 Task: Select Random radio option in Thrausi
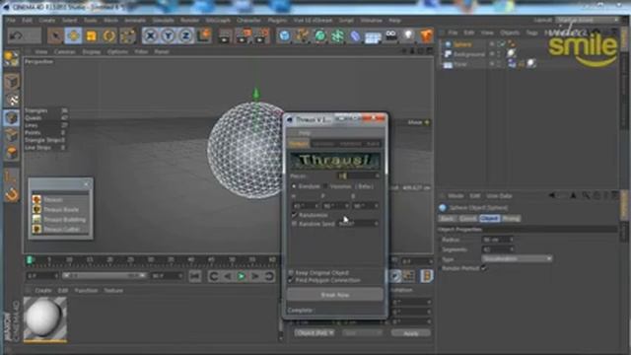coord(294,186)
